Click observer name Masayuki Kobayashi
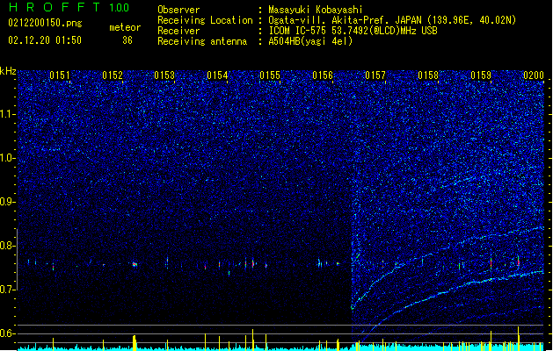 click(316, 10)
